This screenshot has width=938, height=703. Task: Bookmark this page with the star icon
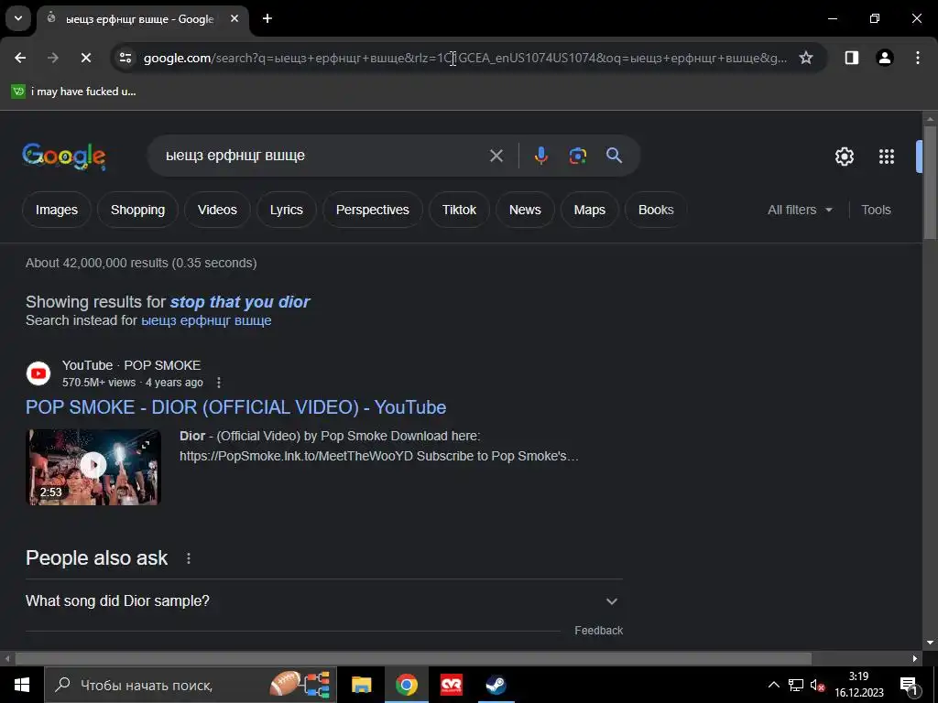click(x=806, y=58)
